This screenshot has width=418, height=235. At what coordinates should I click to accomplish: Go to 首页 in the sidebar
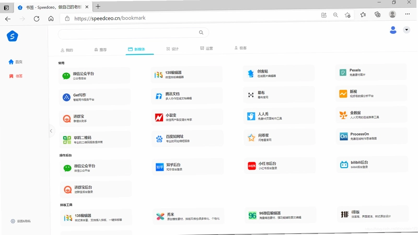(x=16, y=62)
